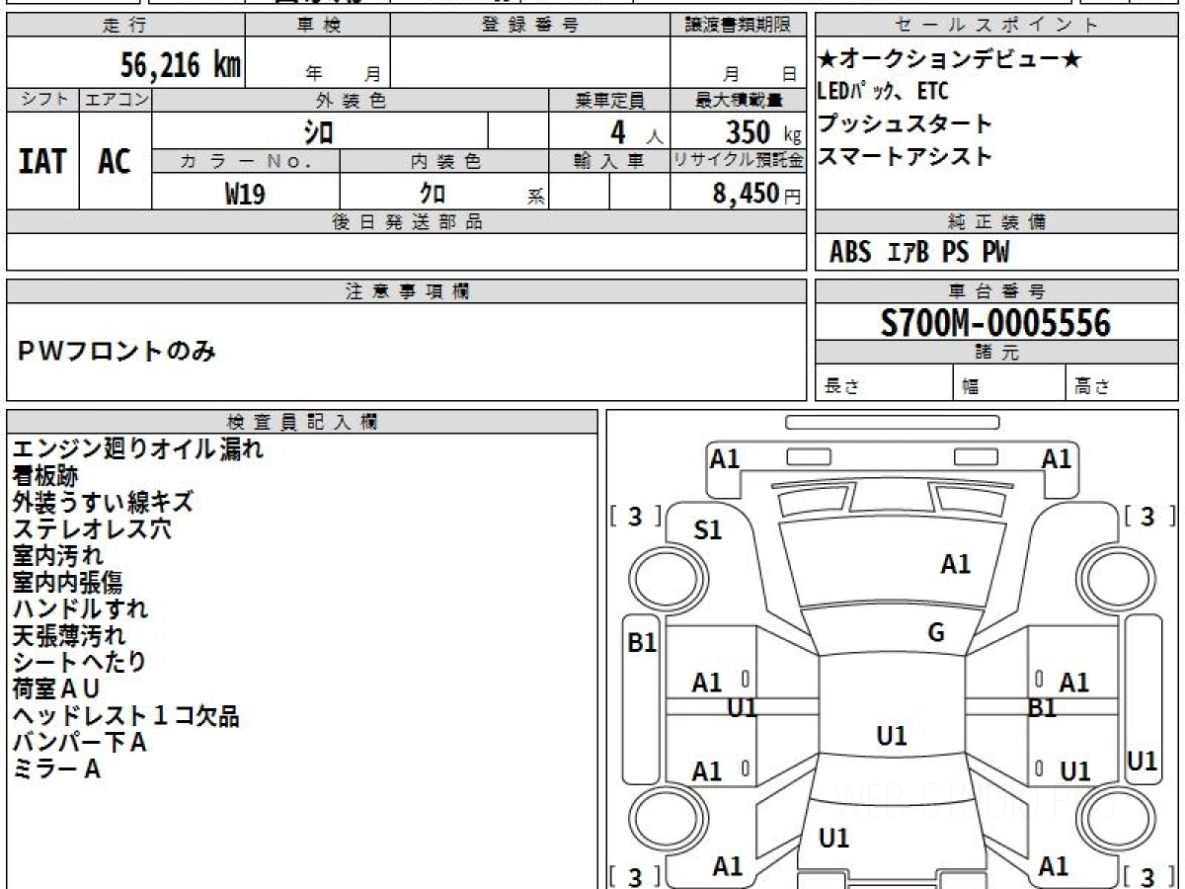
Task: Click the 車台番号 header
Action: pos(996,291)
